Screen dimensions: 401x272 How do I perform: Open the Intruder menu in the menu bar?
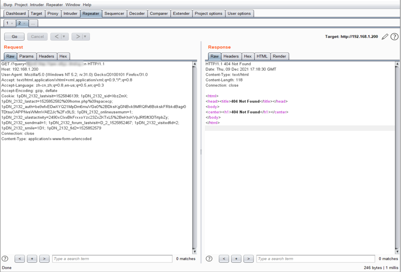pyautogui.click(x=36, y=4)
